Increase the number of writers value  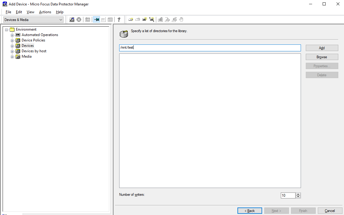point(298,194)
